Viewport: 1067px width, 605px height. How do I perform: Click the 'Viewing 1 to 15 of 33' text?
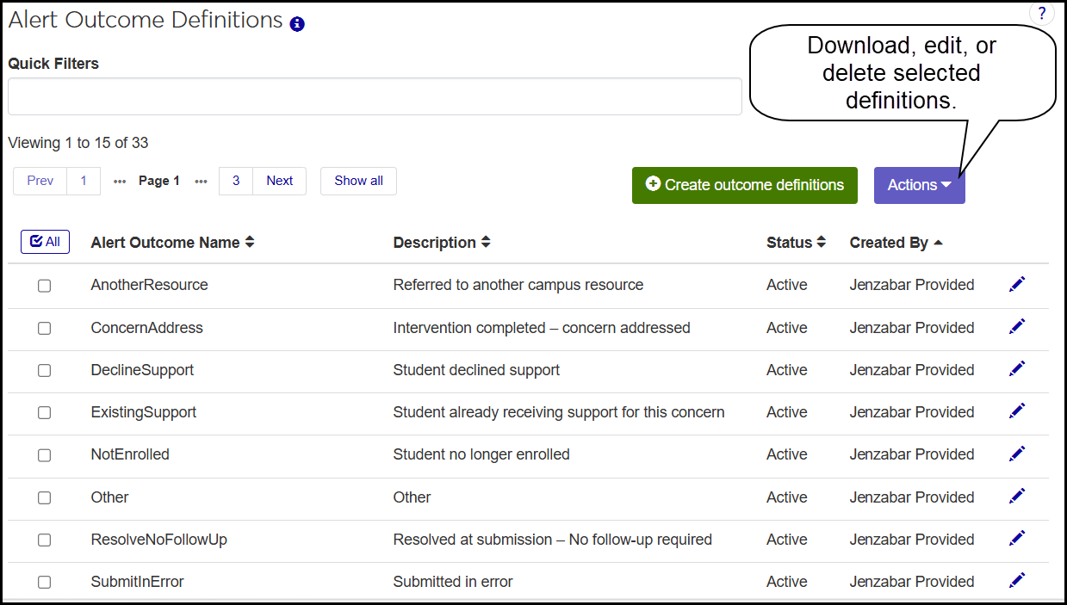point(78,143)
